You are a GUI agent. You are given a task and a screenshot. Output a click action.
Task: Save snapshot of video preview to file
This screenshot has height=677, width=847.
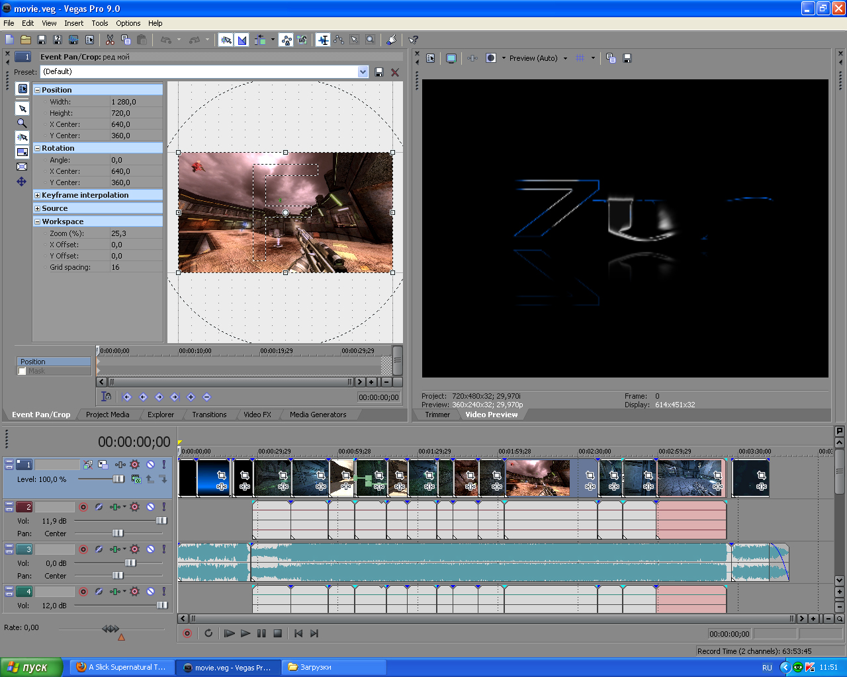coord(627,58)
